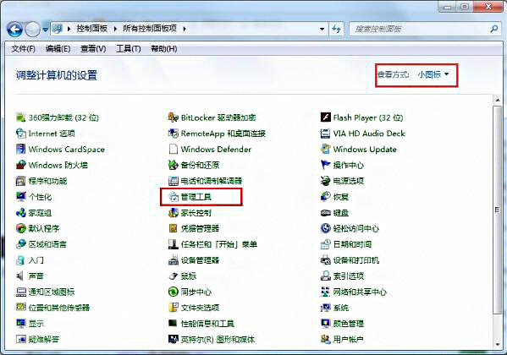Open the 文件夹选项 item
Screen dimensions: 507x355
point(194,308)
